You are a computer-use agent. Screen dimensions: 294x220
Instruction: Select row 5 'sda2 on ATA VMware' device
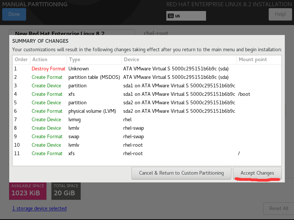[179, 102]
